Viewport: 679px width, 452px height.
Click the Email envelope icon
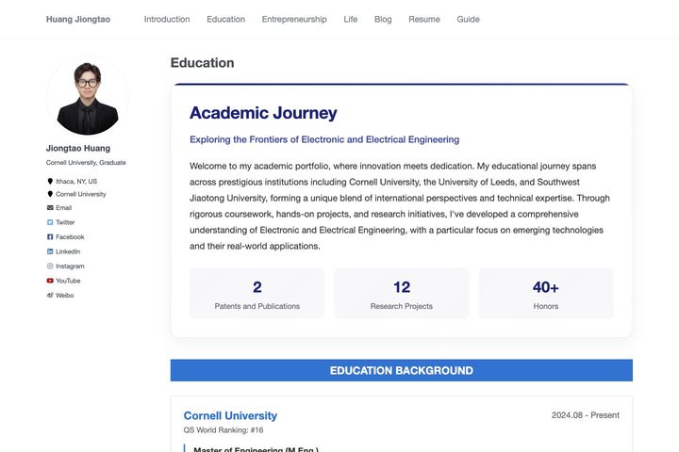(x=50, y=207)
